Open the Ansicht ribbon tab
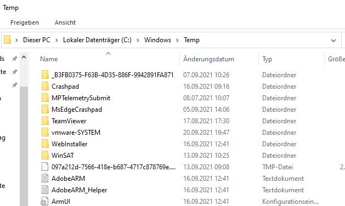The height and width of the screenshot is (206, 345). [x=65, y=22]
